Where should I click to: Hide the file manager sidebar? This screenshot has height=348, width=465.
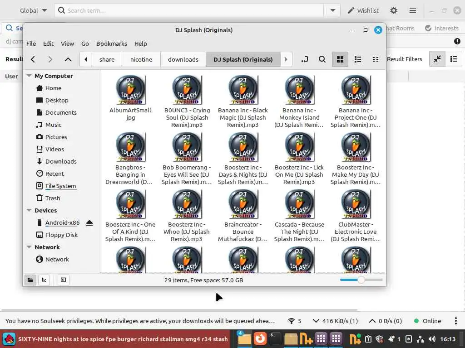[x=63, y=280]
